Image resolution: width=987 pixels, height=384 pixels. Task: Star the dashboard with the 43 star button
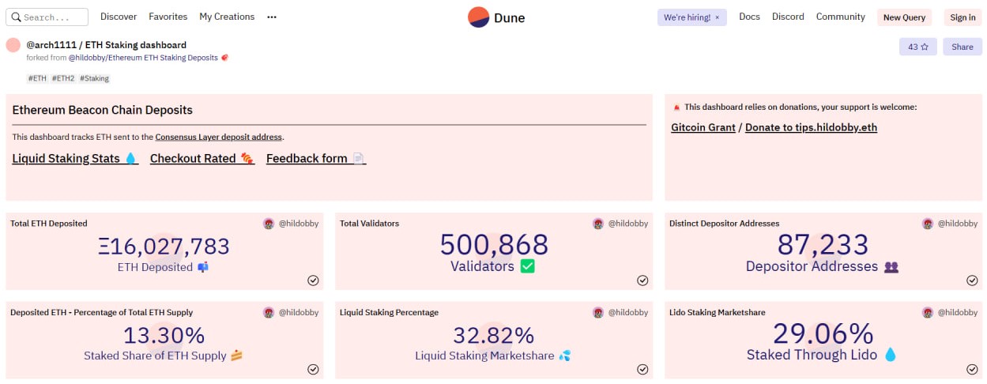(917, 47)
